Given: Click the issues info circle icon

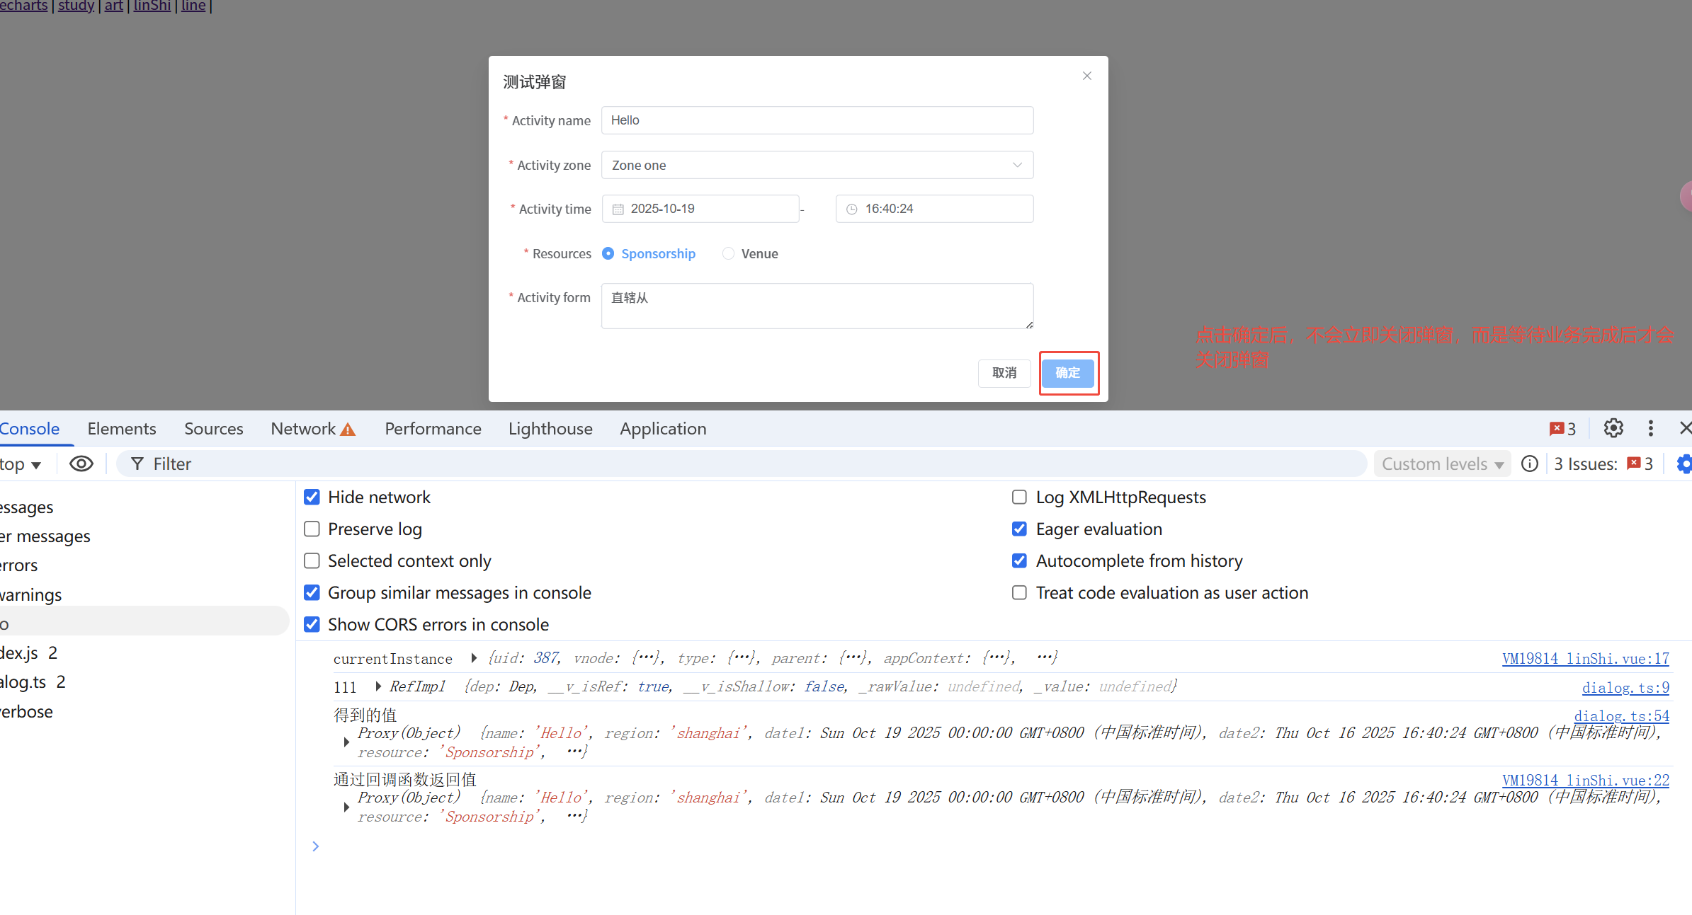Looking at the screenshot, I should [1530, 464].
